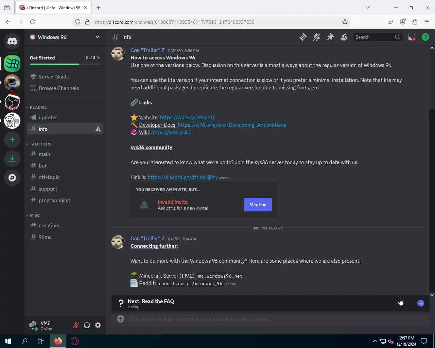Click the Mention button on invalid invite
This screenshot has height=348, width=435.
pos(258,205)
